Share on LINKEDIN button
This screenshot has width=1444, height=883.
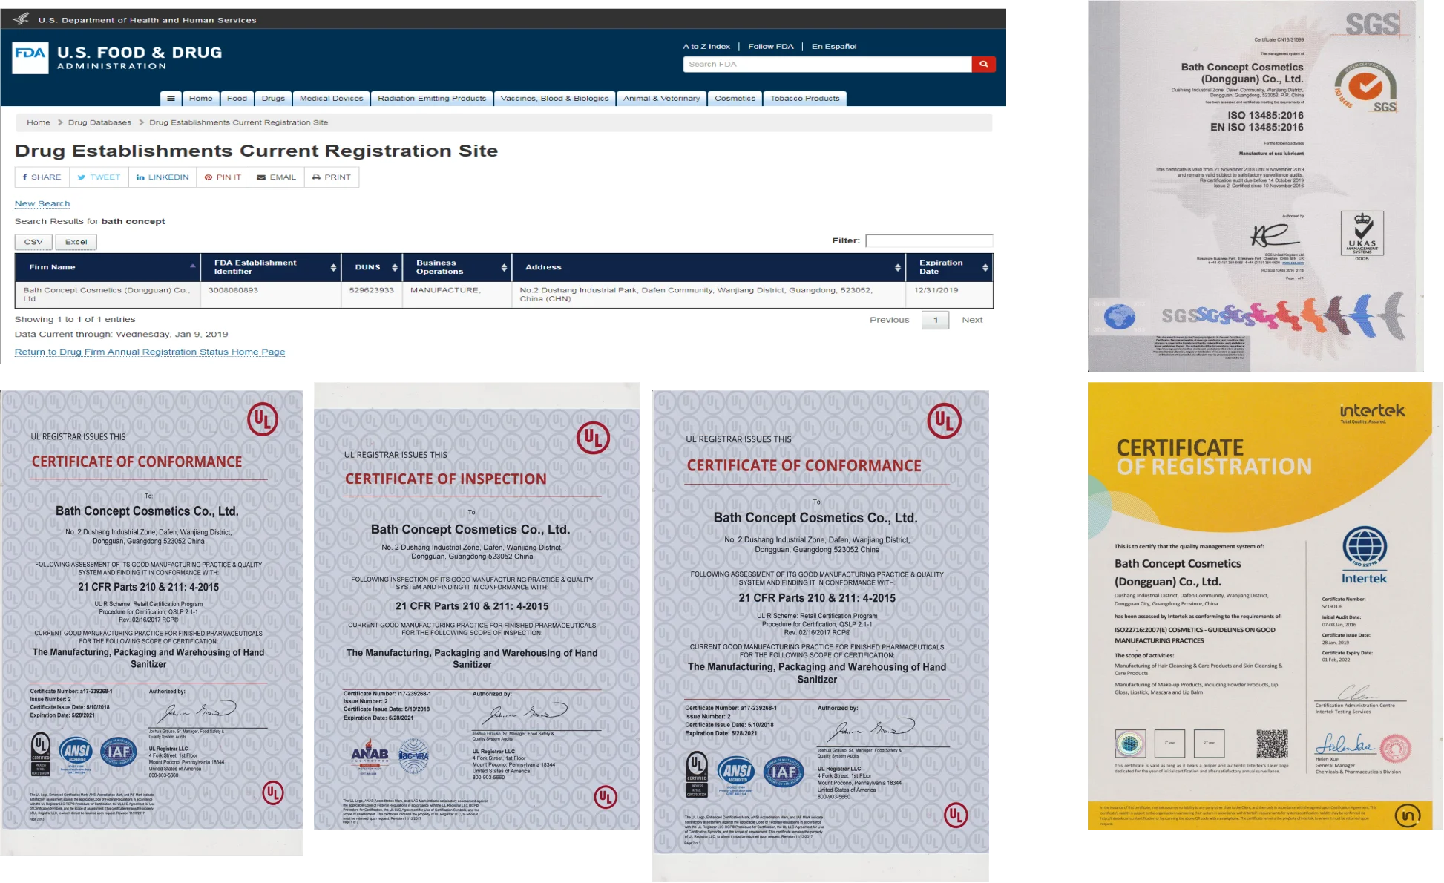163,177
